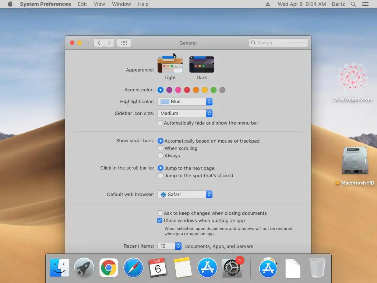Click the date and time in menu bar

[302, 4]
